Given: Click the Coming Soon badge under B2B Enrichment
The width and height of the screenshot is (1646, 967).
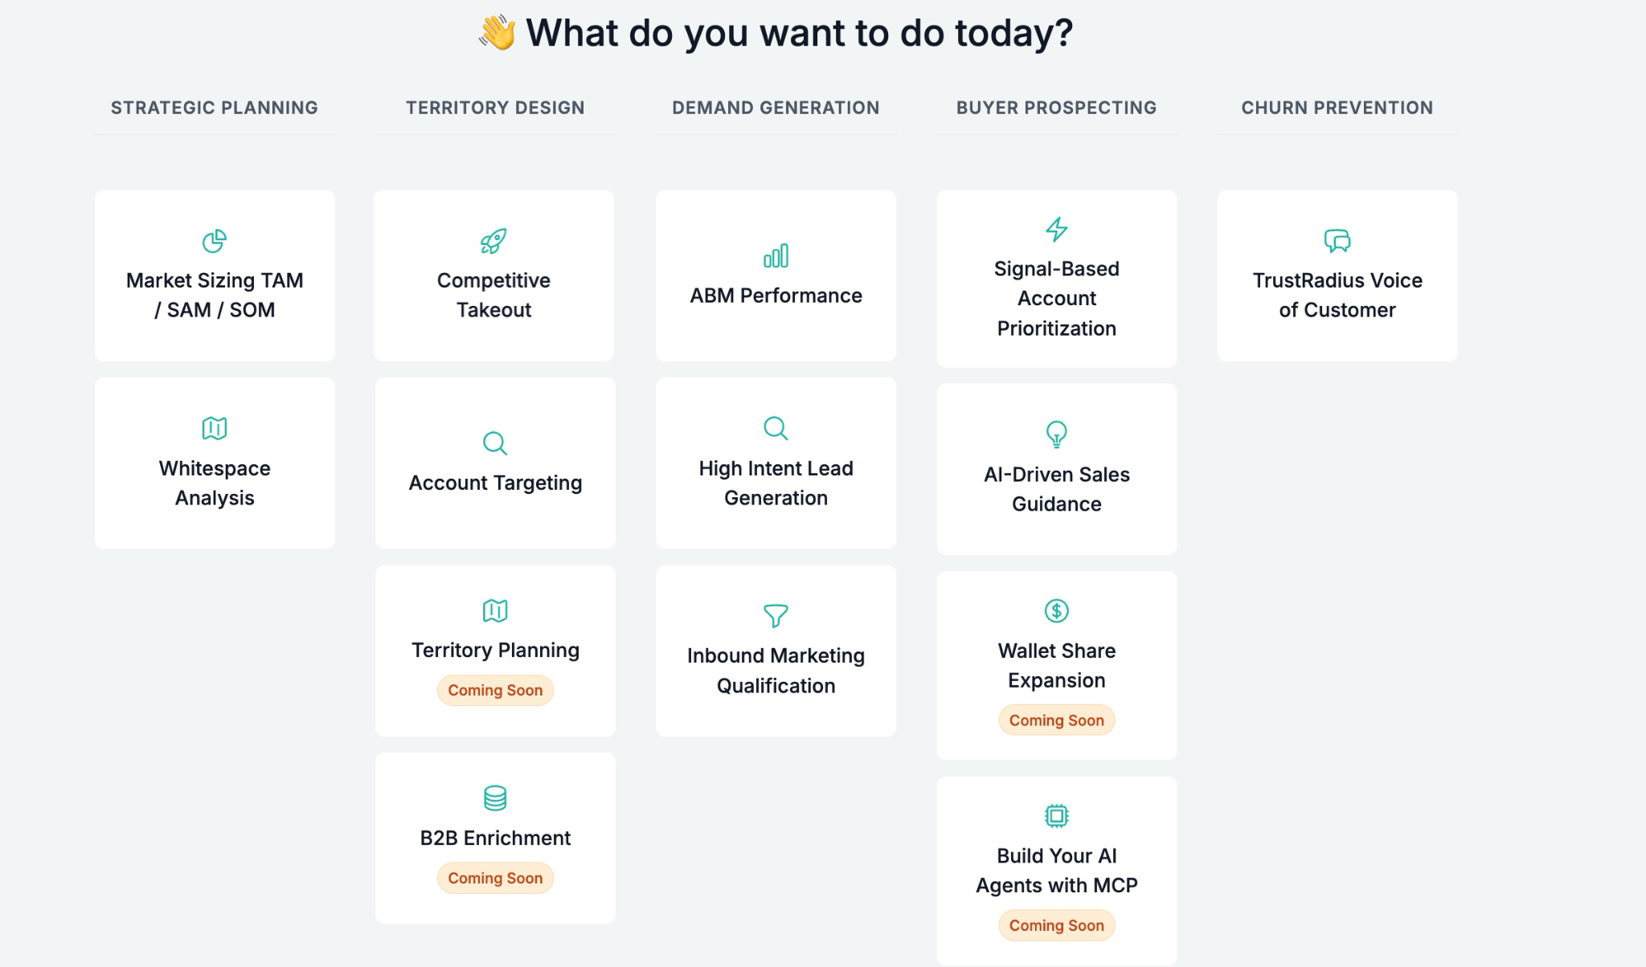Looking at the screenshot, I should pos(495,878).
